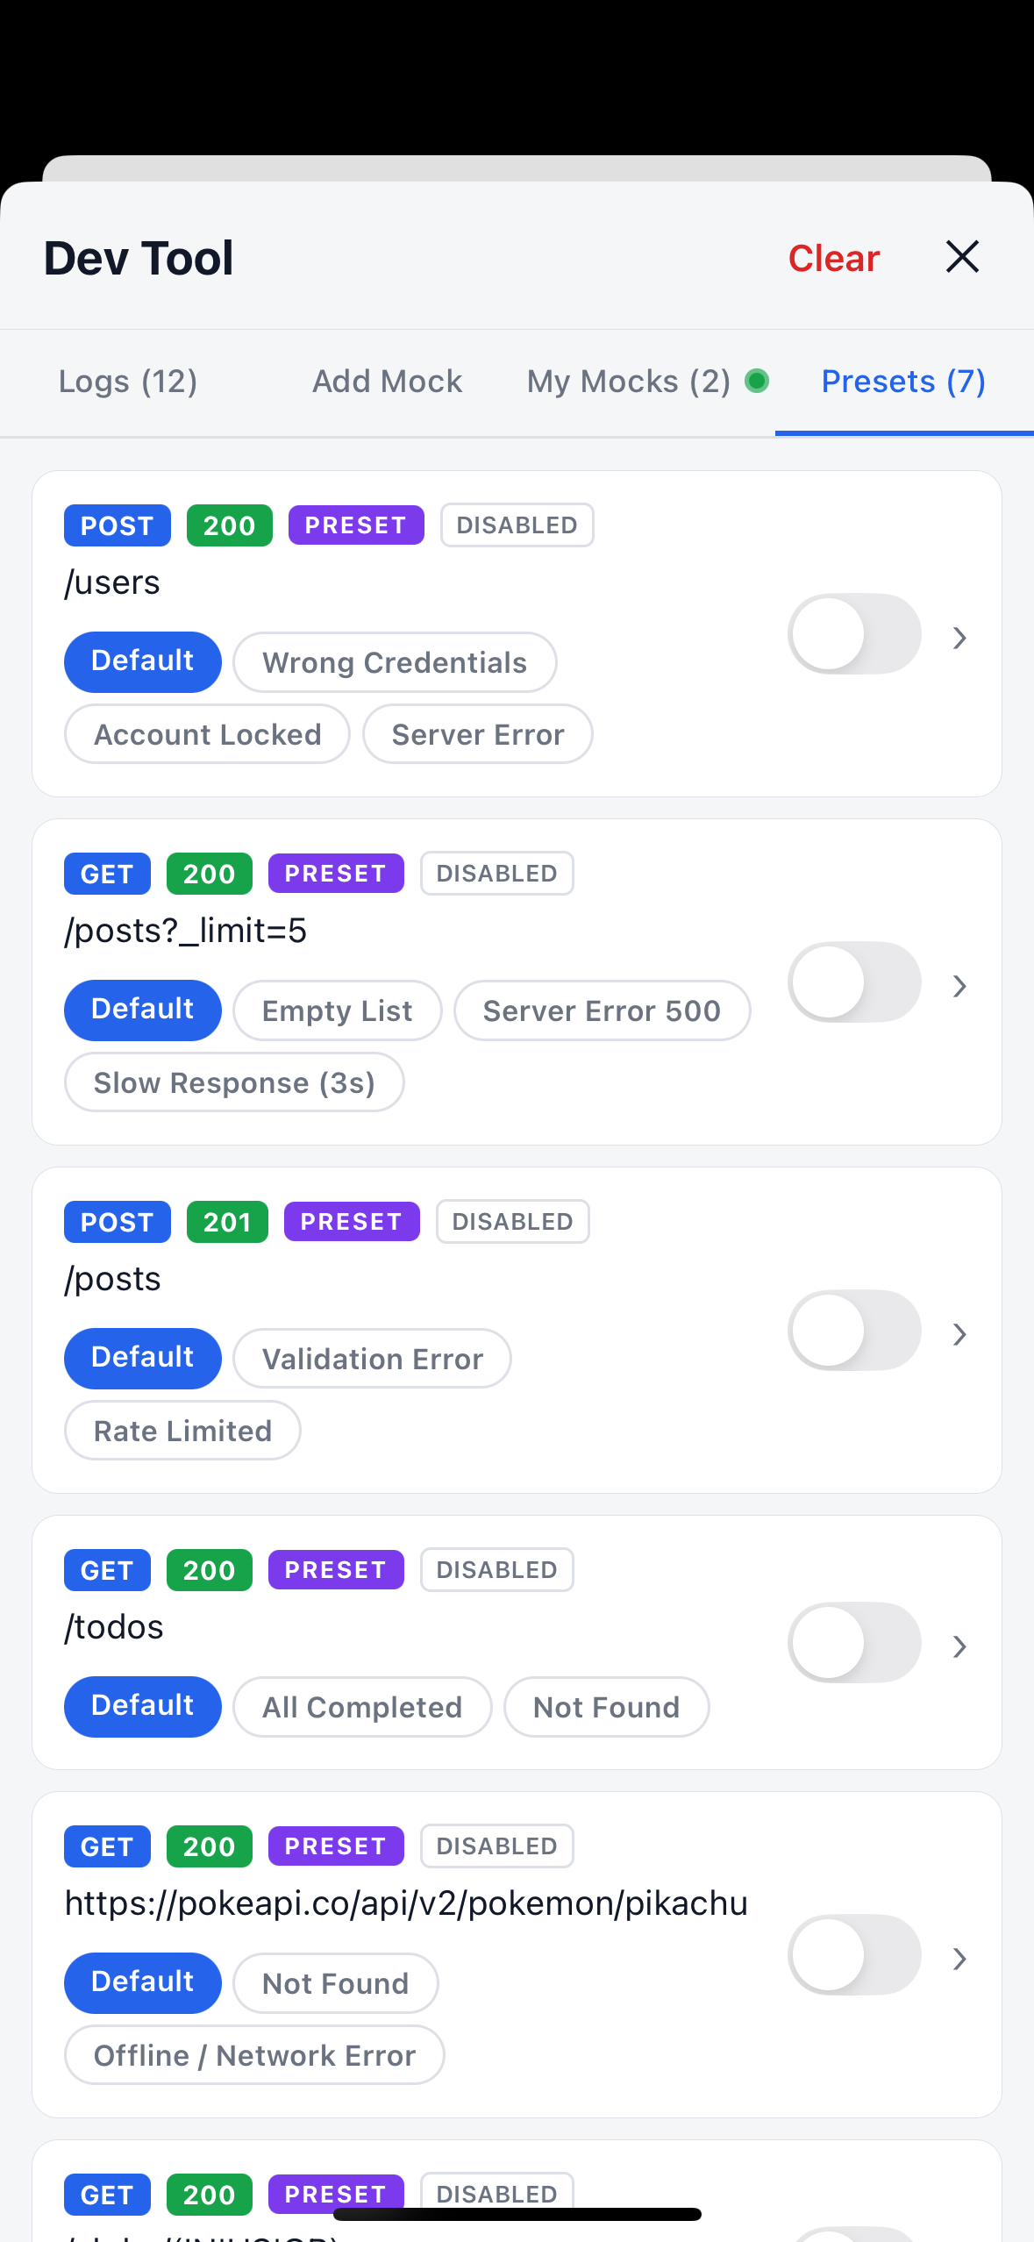The image size is (1034, 2242).
Task: Clear logs with the red Clear button
Action: [834, 258]
